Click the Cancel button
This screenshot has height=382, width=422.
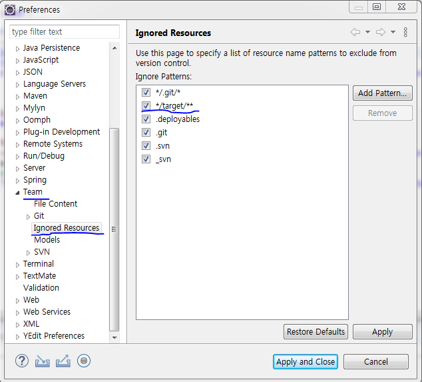376,361
